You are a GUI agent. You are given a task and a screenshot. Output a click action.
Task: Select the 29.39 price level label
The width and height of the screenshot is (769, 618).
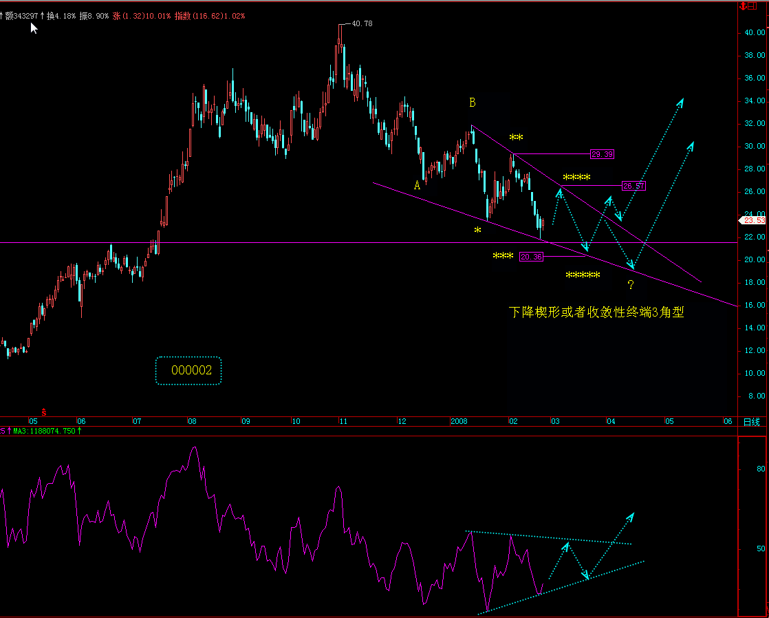pyautogui.click(x=602, y=154)
